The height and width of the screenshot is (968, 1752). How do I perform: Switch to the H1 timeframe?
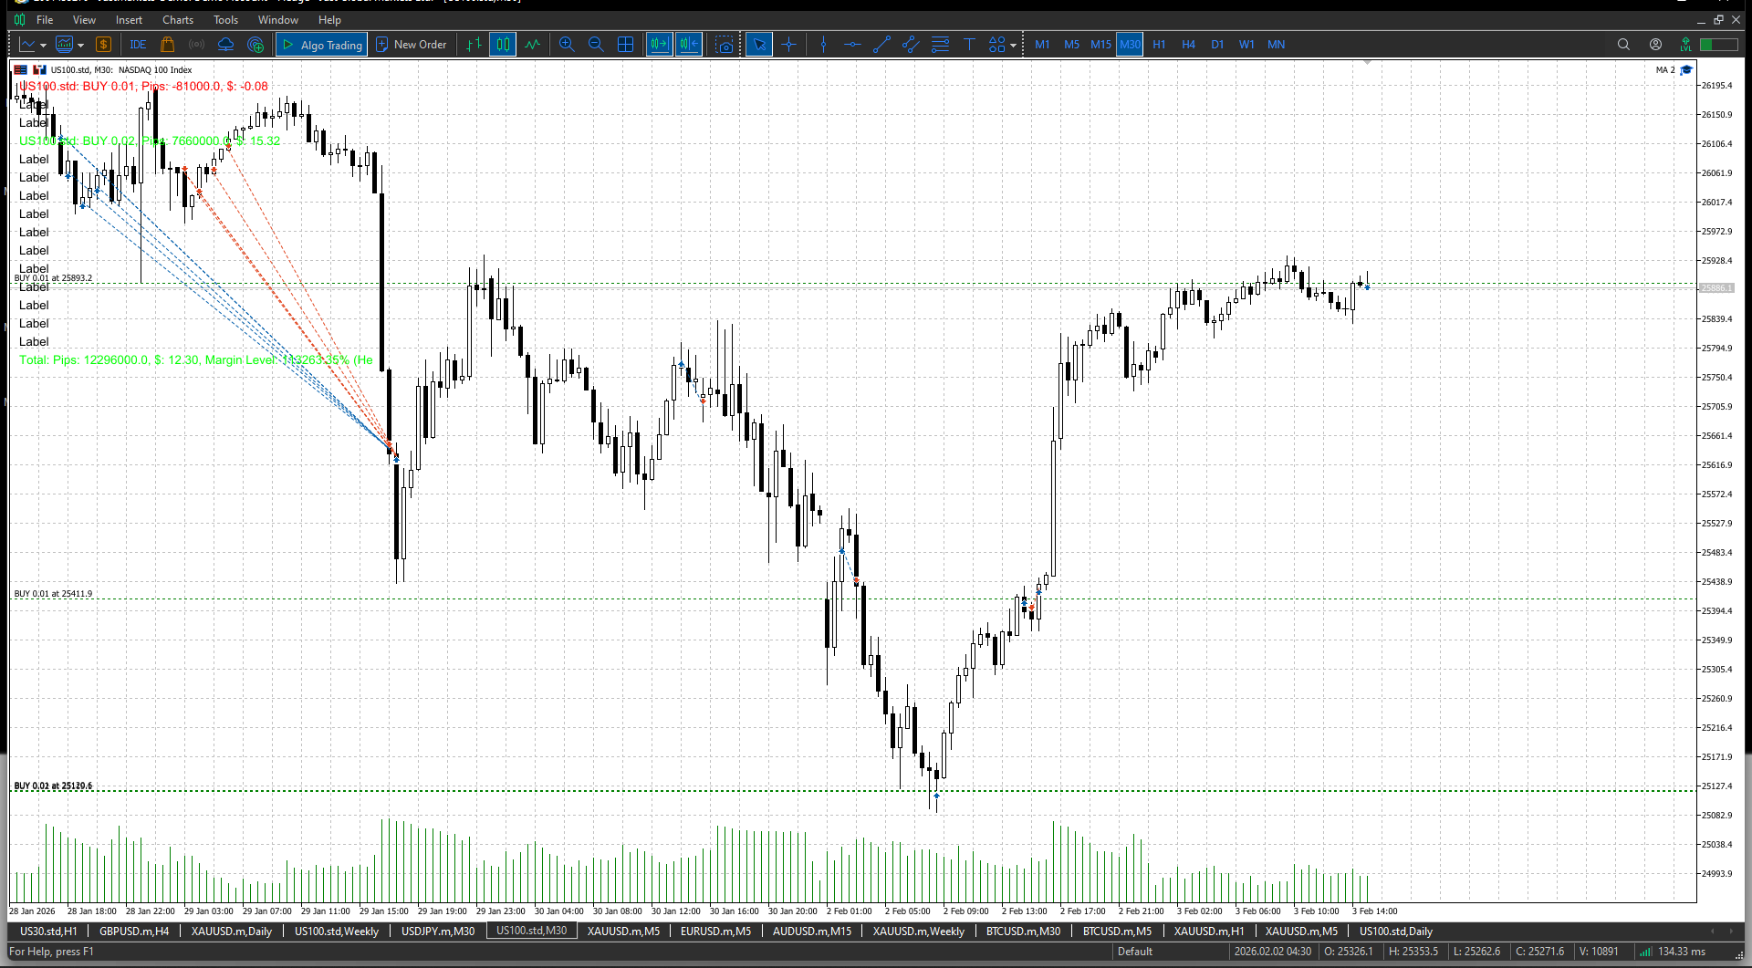[1159, 45]
